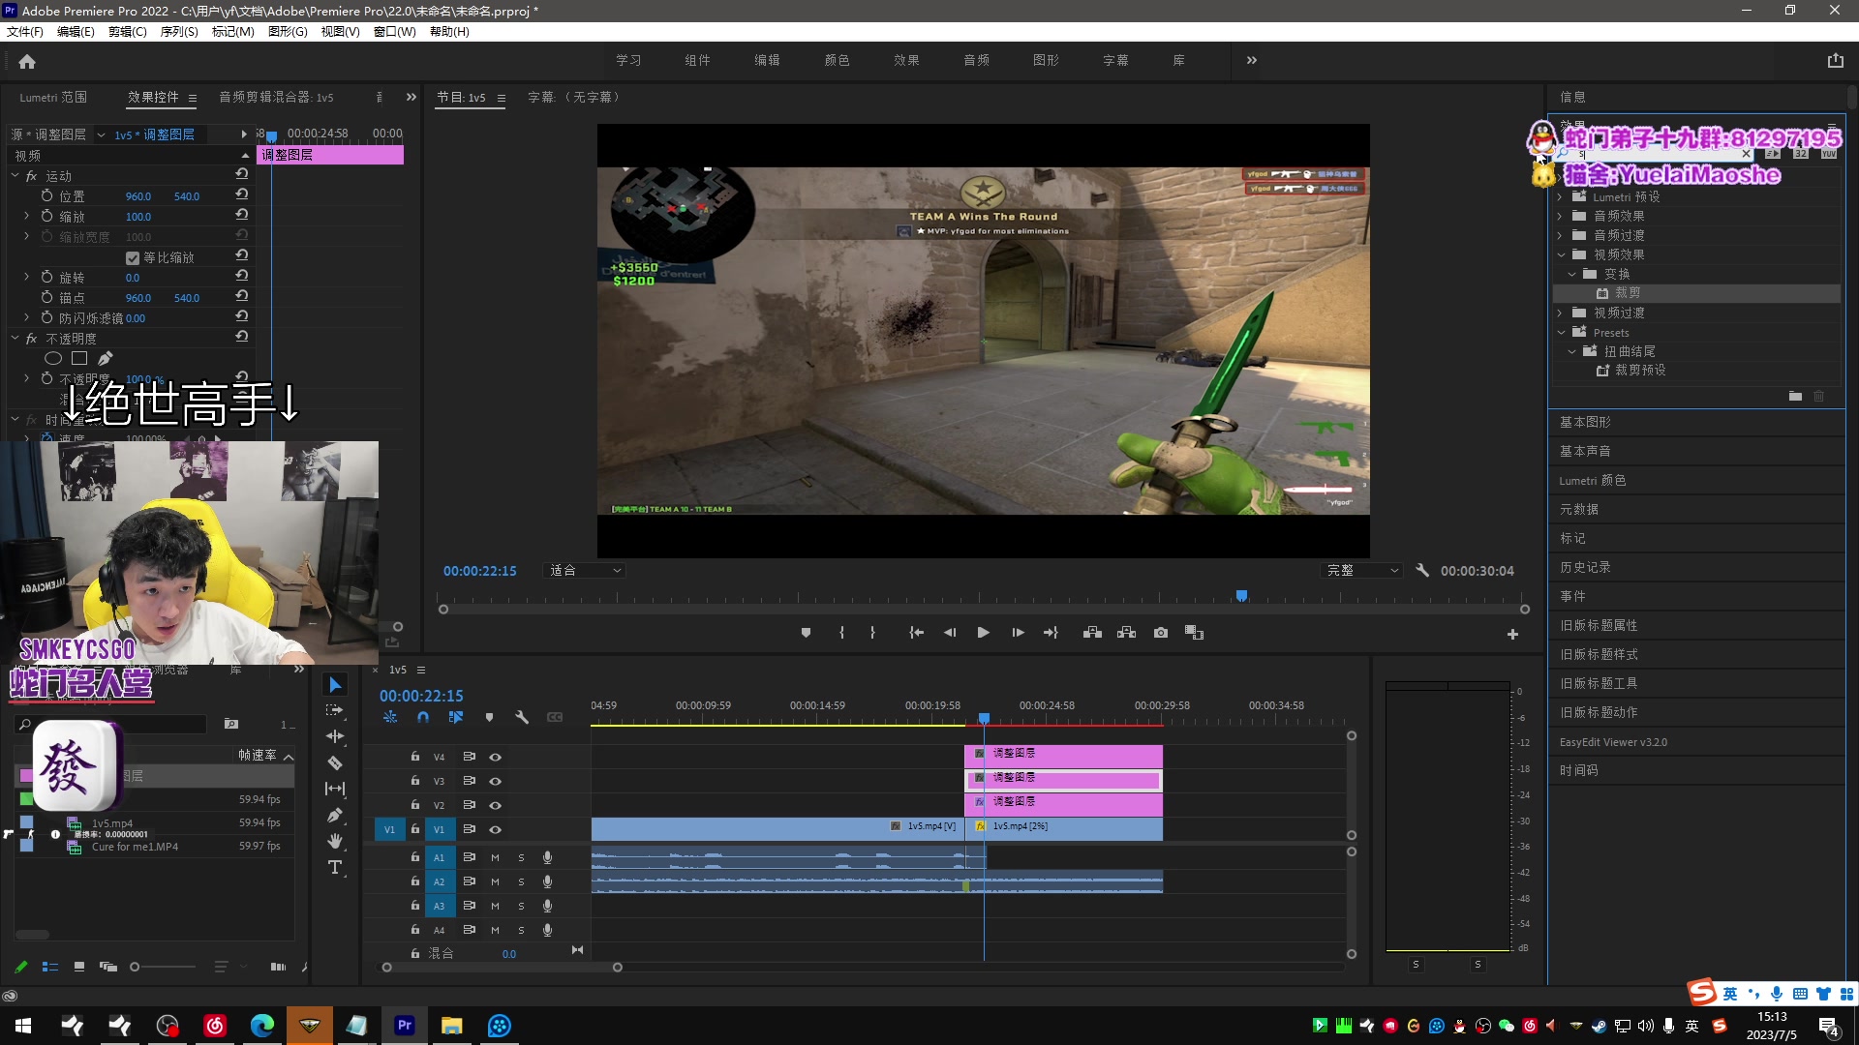This screenshot has width=1859, height=1045.
Task: Select the Slip tool
Action: (x=335, y=789)
